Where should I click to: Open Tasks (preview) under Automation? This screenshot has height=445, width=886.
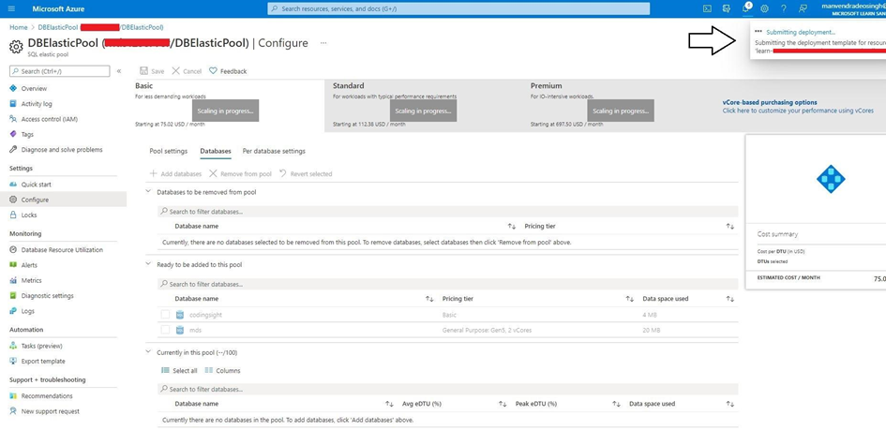[42, 346]
